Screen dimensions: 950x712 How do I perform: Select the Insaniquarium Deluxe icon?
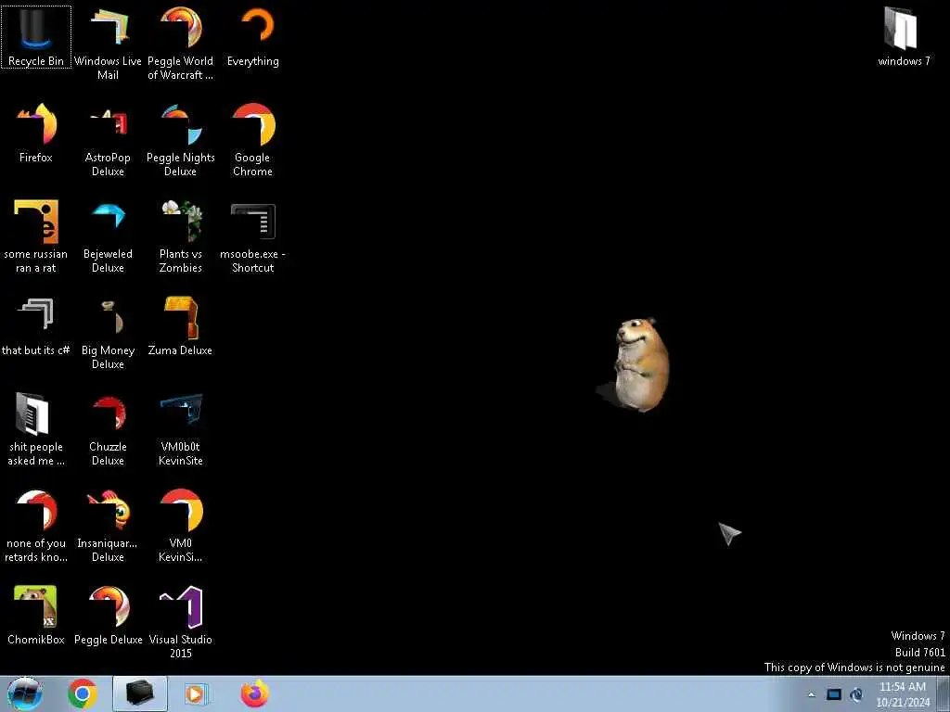click(x=108, y=526)
